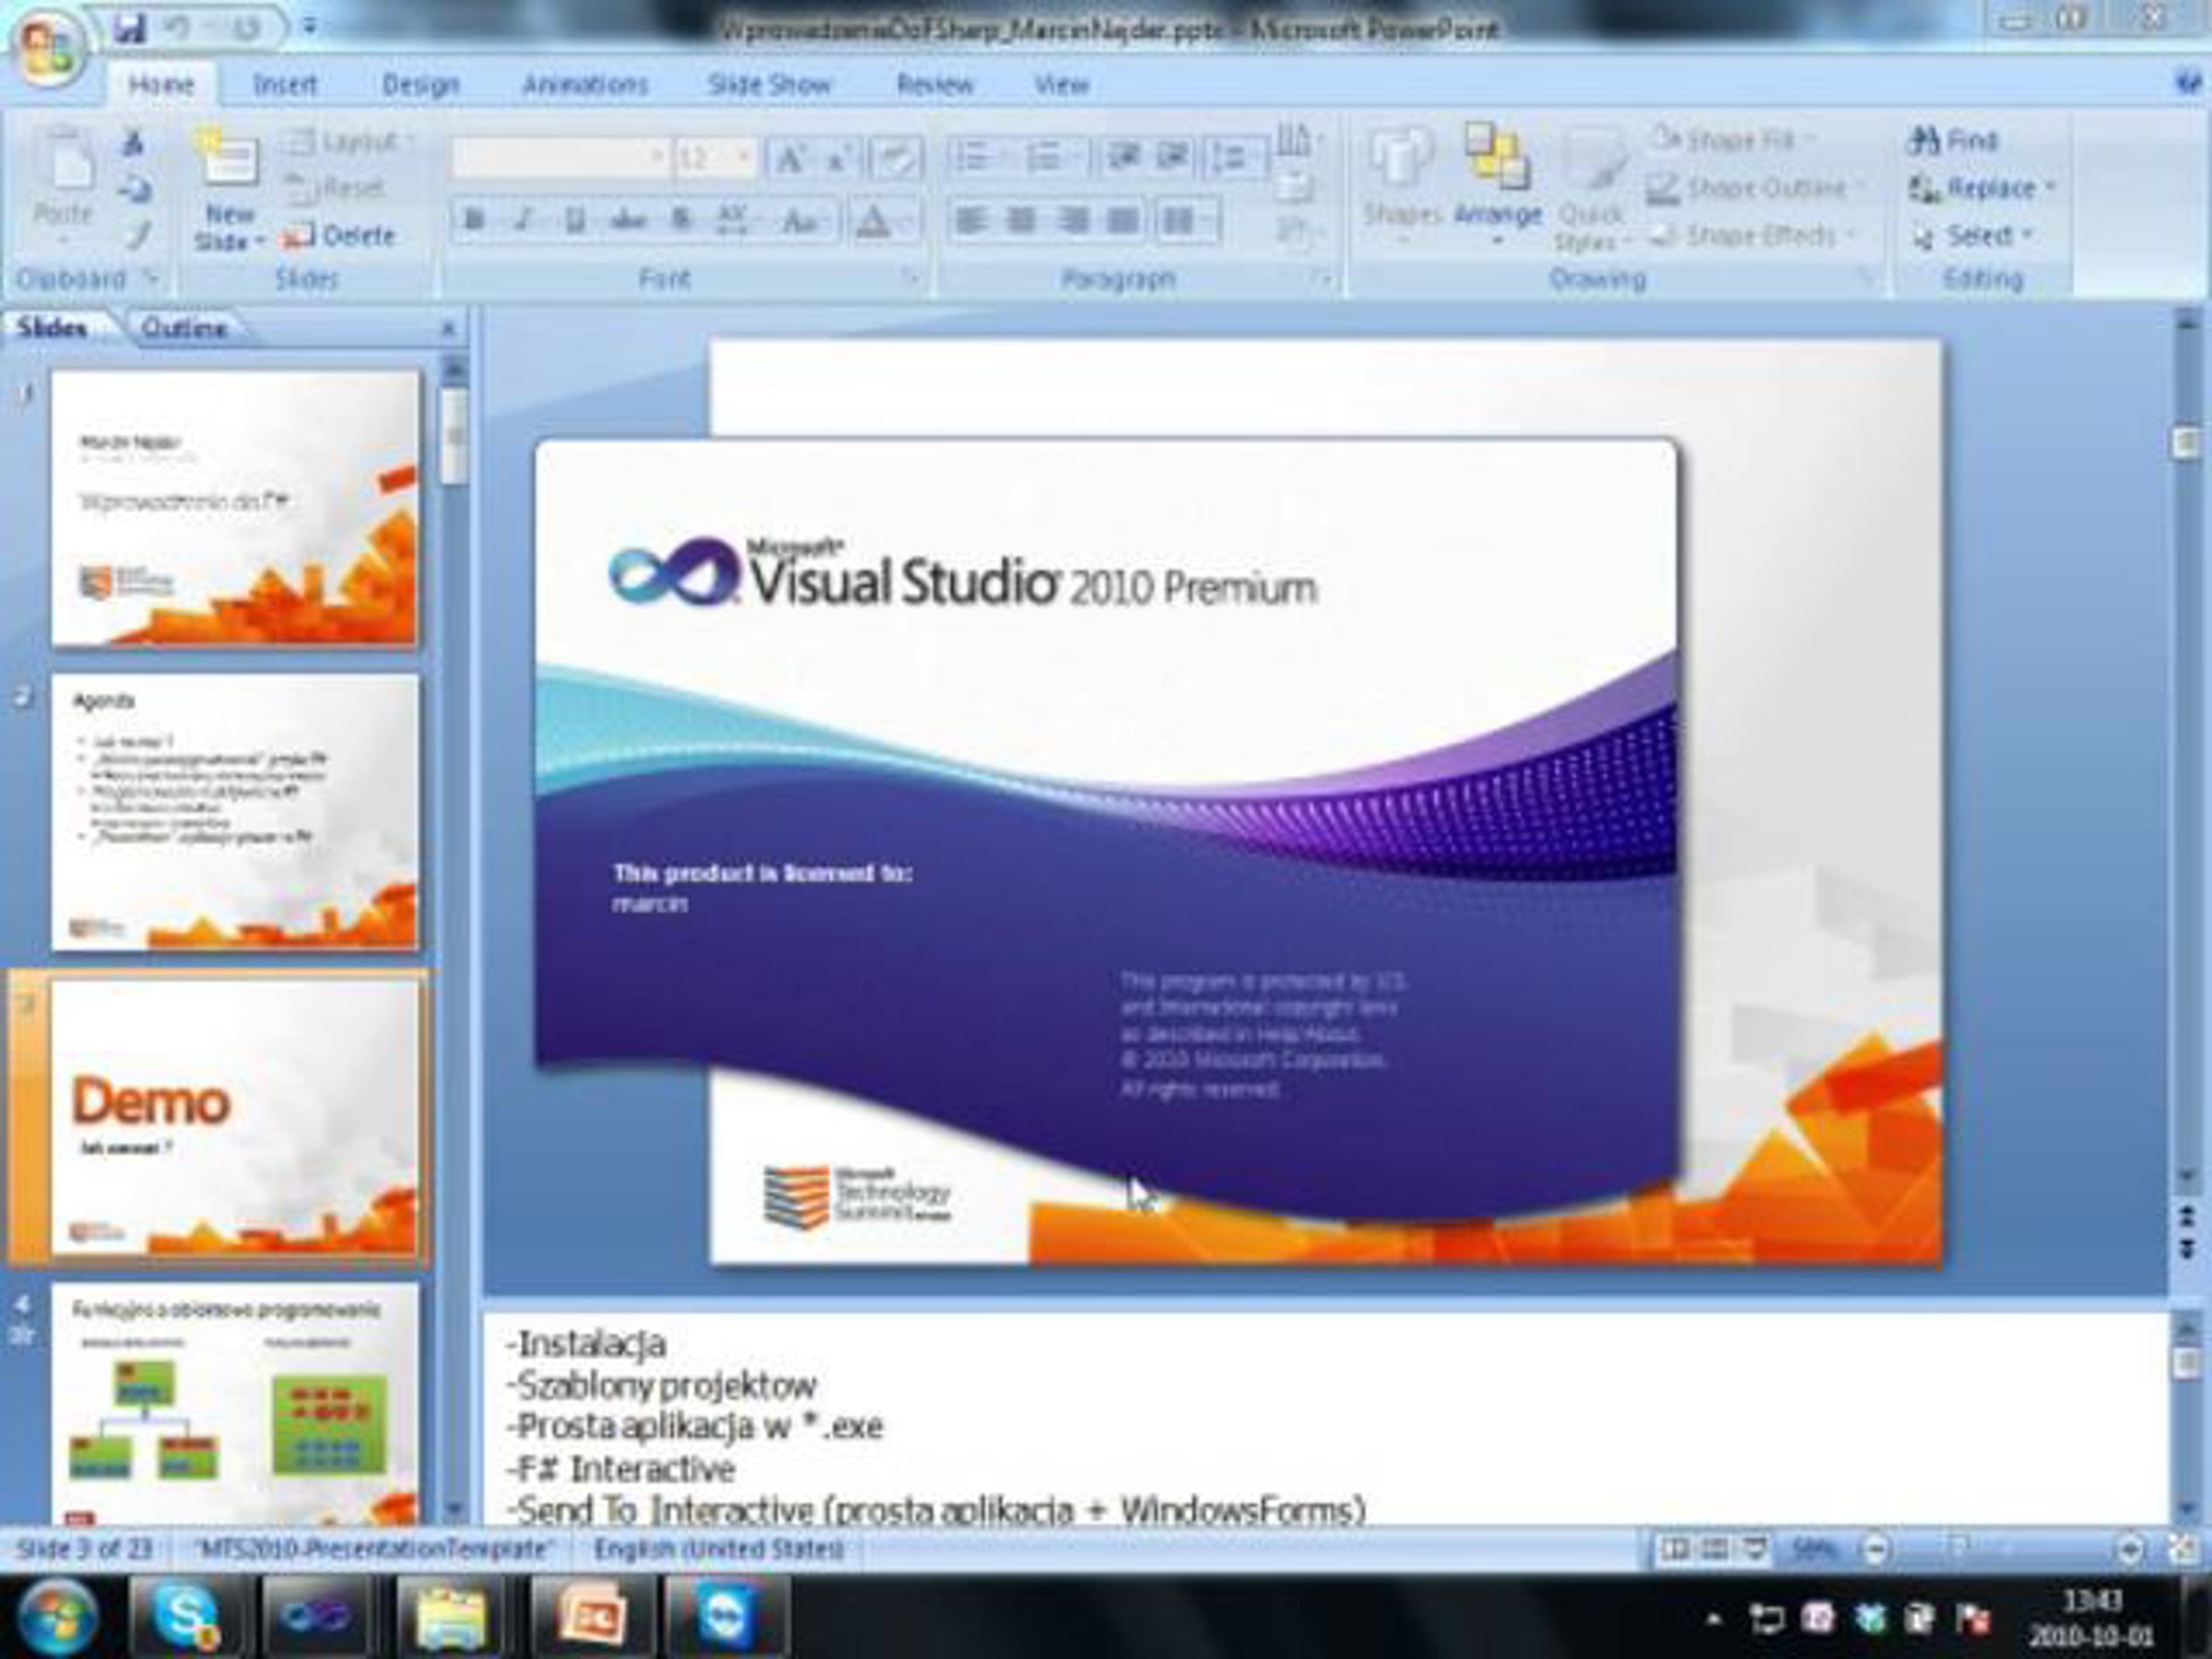Switch to the Insert ribbon tab

coord(285,85)
